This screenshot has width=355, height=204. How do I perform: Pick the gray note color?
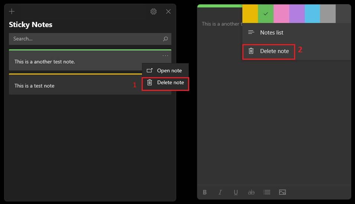pyautogui.click(x=328, y=14)
